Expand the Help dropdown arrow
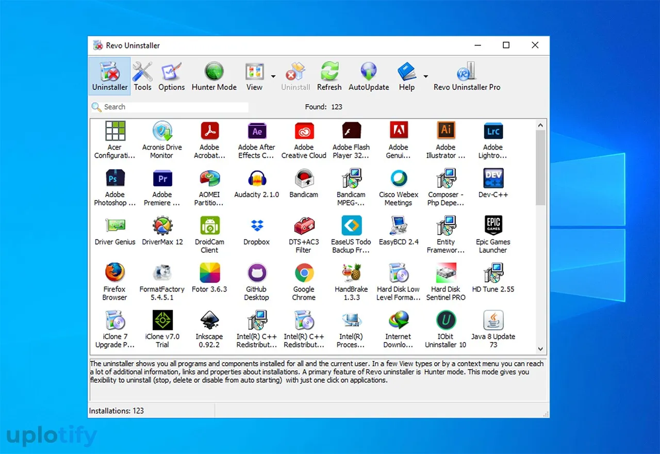660x454 pixels. point(425,76)
